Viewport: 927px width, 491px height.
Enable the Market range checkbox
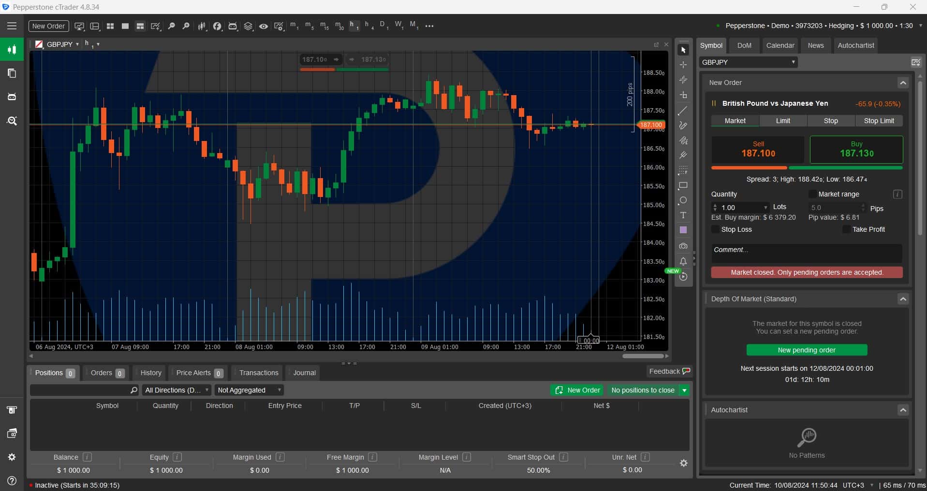813,194
